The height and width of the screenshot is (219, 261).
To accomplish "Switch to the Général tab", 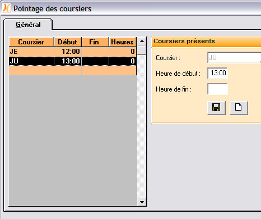I will click(28, 25).
